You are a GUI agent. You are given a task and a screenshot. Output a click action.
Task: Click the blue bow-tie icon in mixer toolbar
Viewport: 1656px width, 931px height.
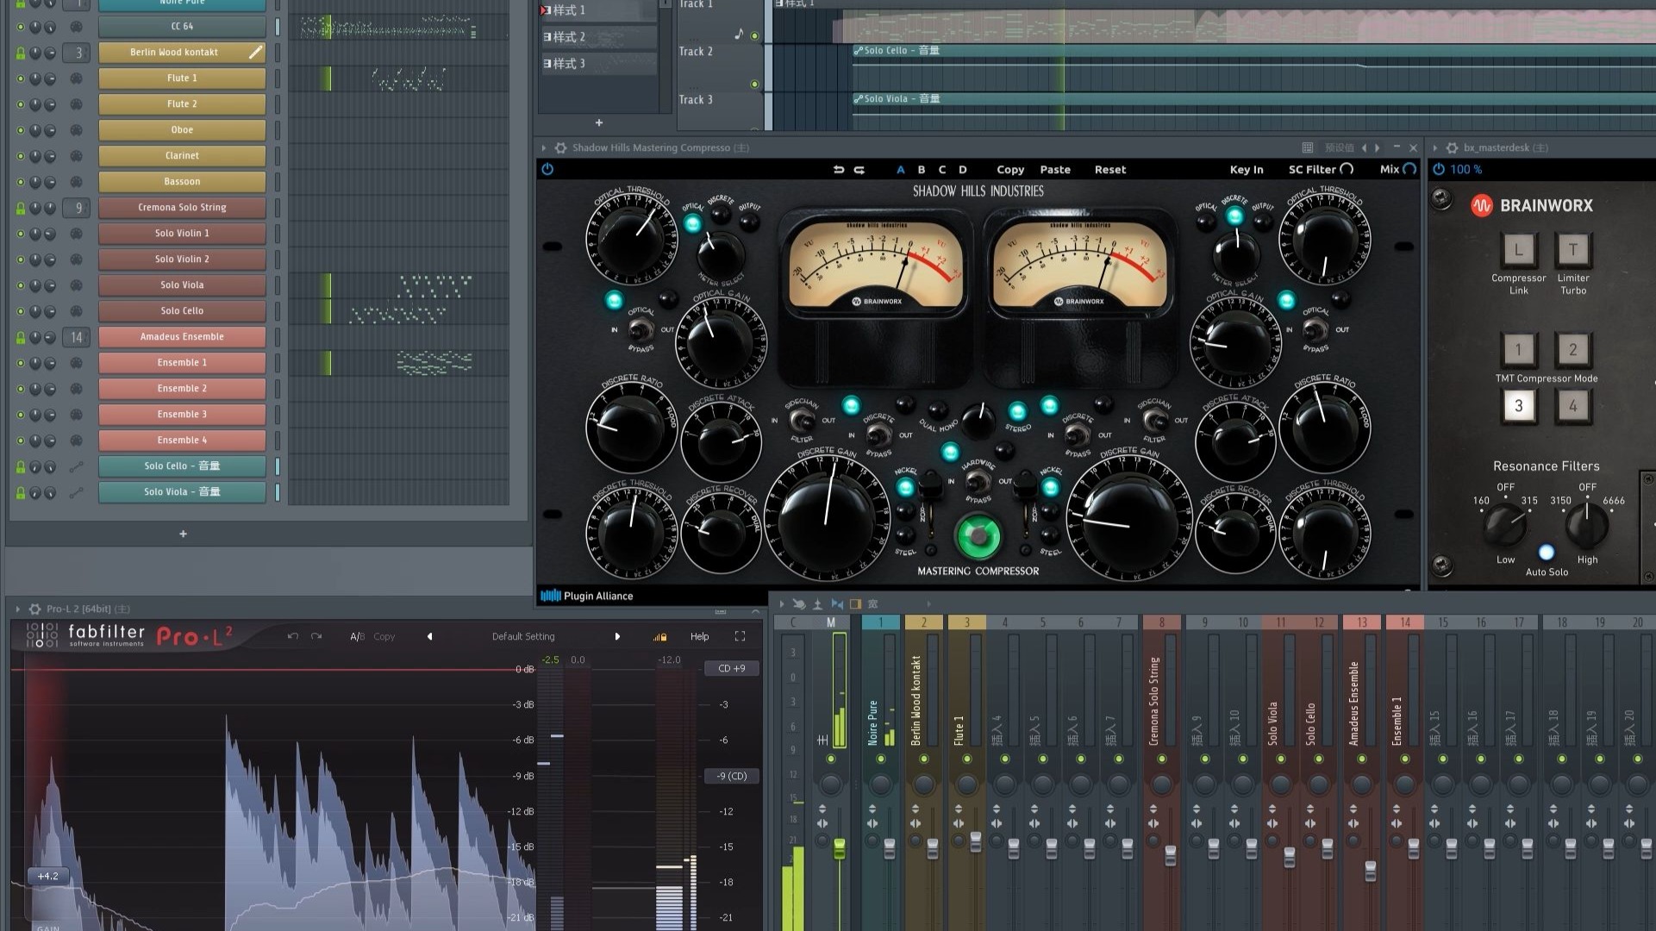click(x=836, y=604)
